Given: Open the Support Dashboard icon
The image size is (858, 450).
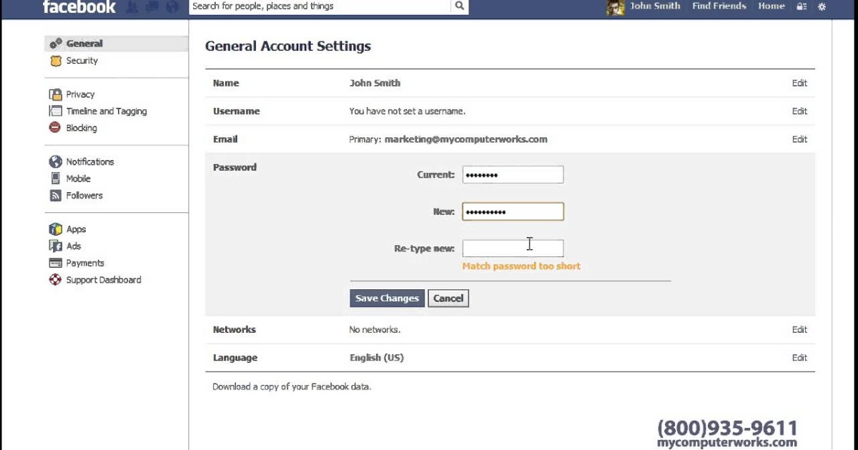Looking at the screenshot, I should coord(55,279).
